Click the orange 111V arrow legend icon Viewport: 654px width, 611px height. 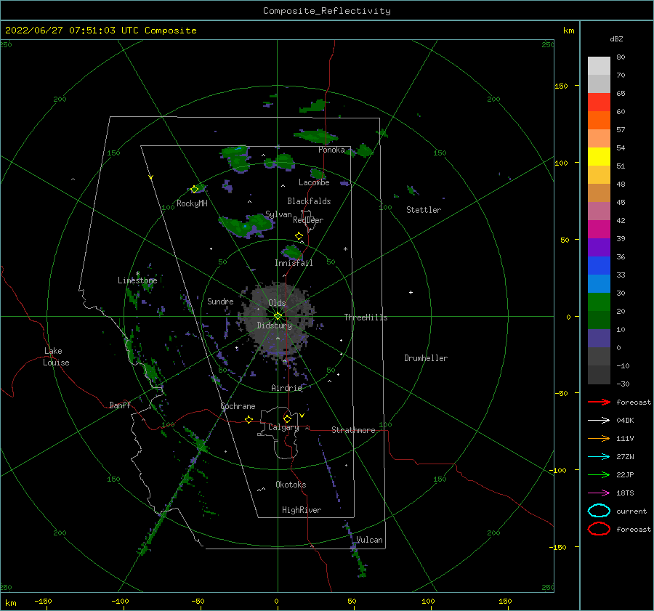tap(599, 438)
